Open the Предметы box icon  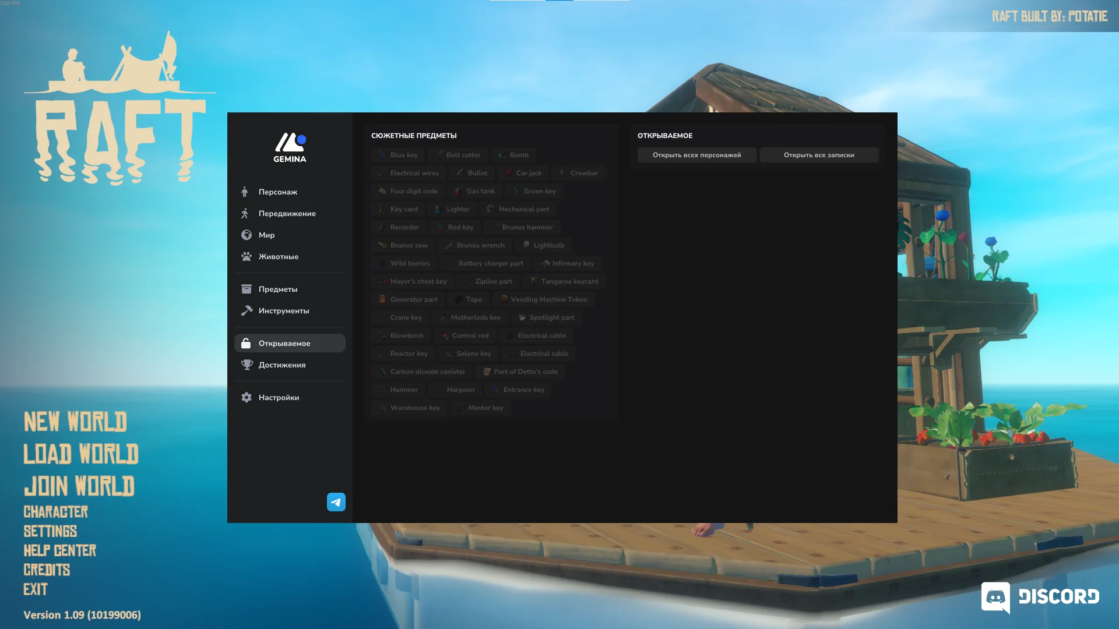pyautogui.click(x=247, y=289)
